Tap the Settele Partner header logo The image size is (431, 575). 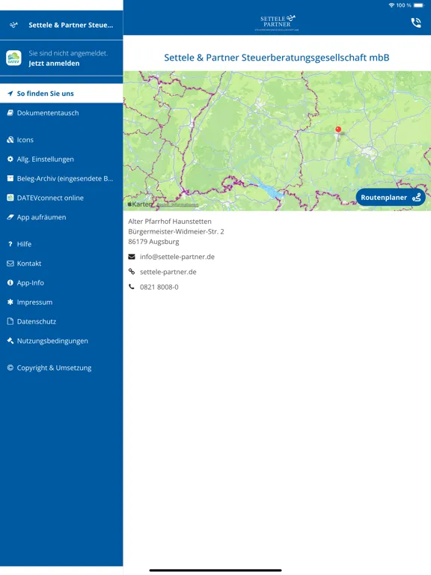click(277, 22)
